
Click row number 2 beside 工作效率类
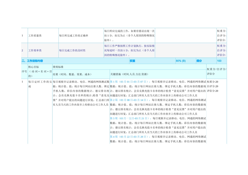(x=22, y=51)
